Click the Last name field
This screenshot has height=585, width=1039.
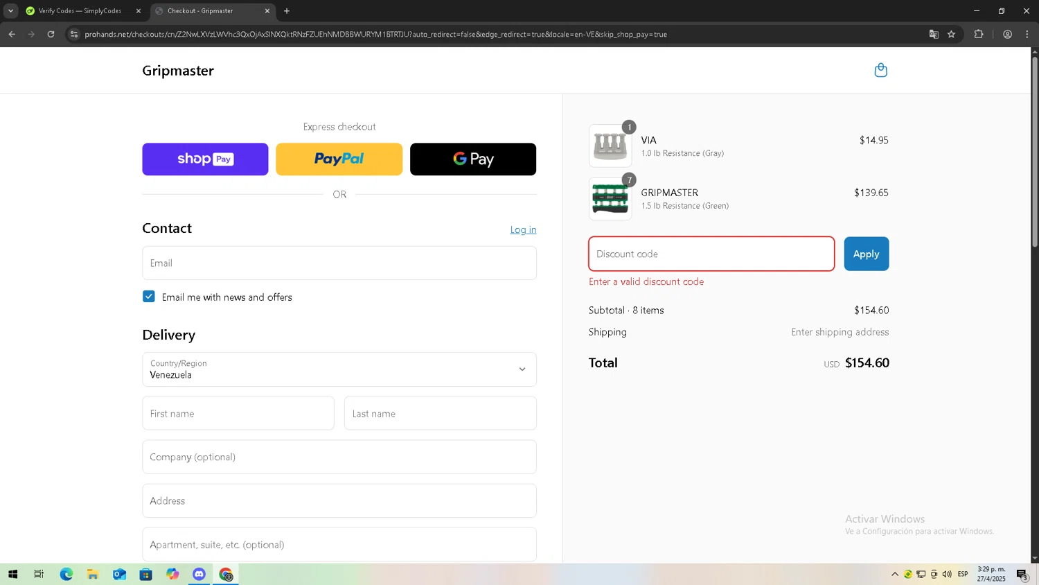441,413
